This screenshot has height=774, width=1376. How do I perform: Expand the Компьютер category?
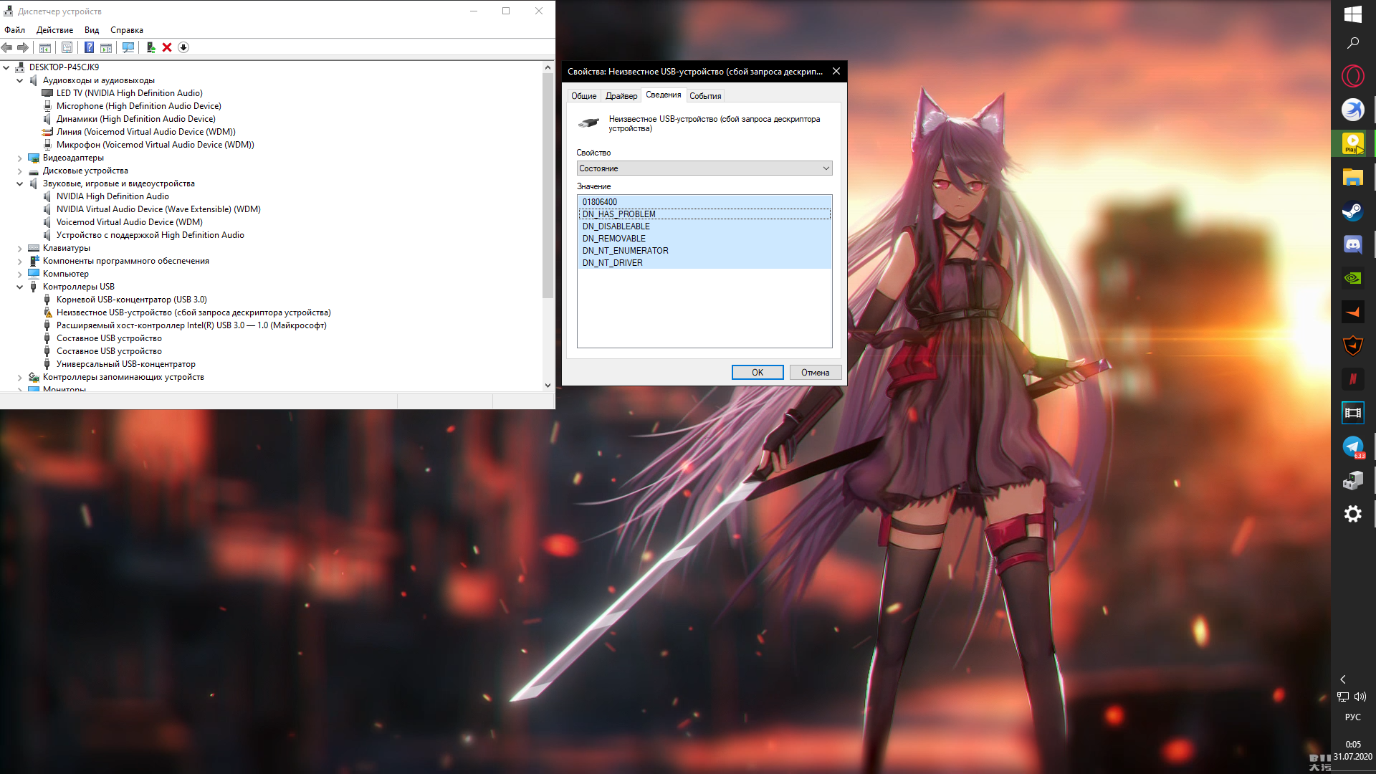[x=20, y=274]
